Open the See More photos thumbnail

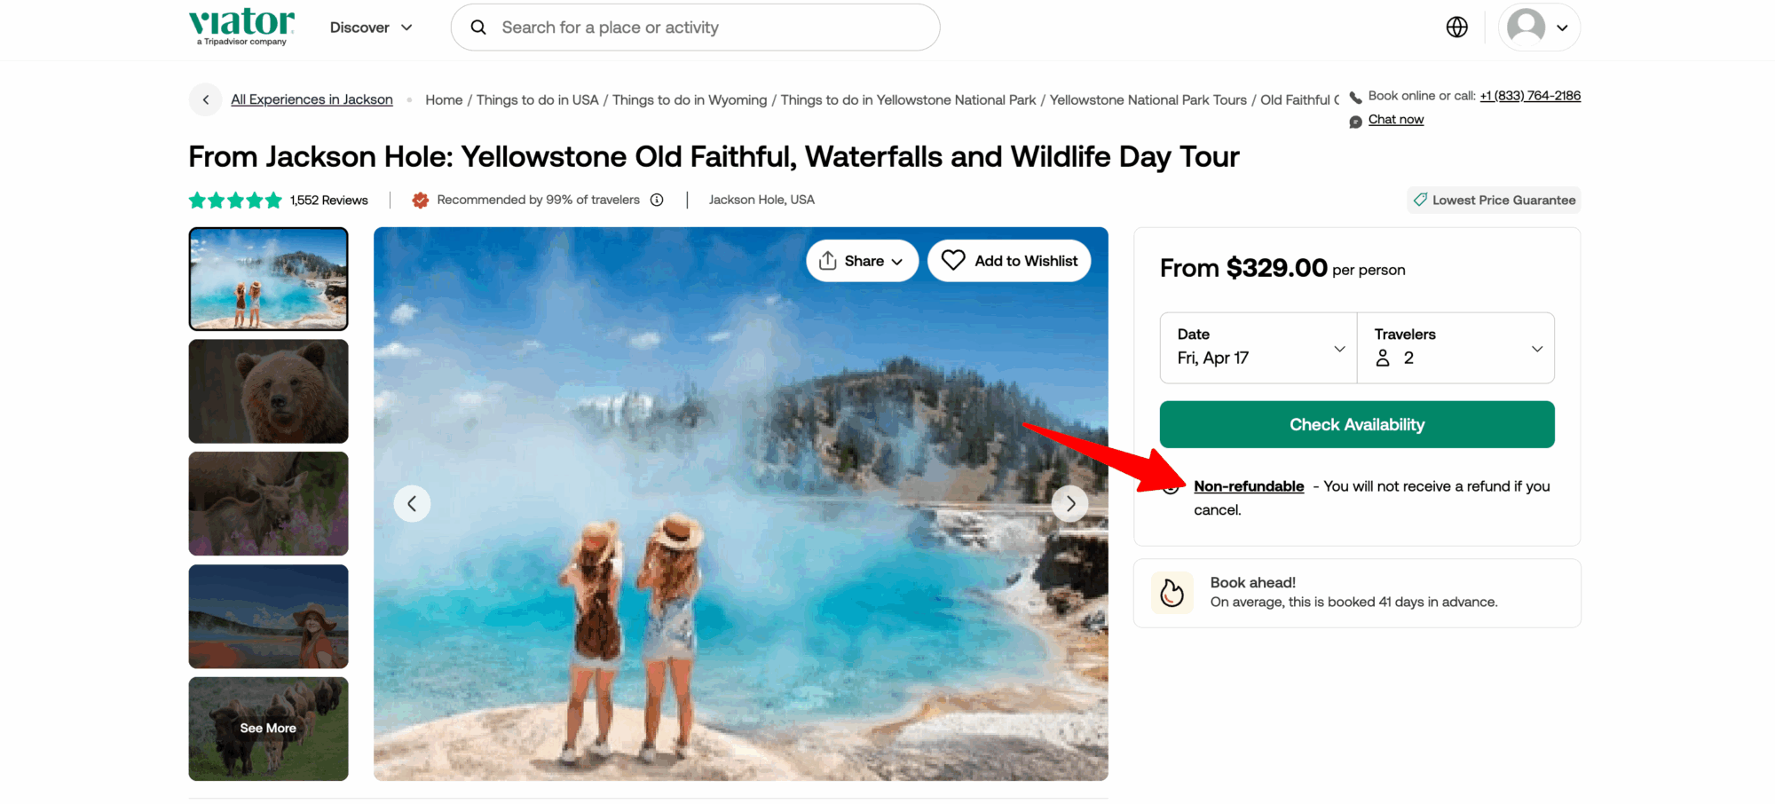268,729
